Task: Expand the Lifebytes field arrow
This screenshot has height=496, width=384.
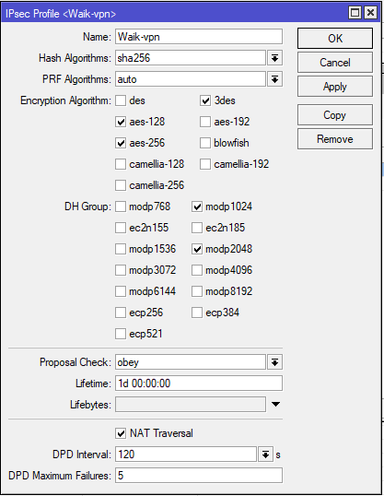Action: [275, 404]
